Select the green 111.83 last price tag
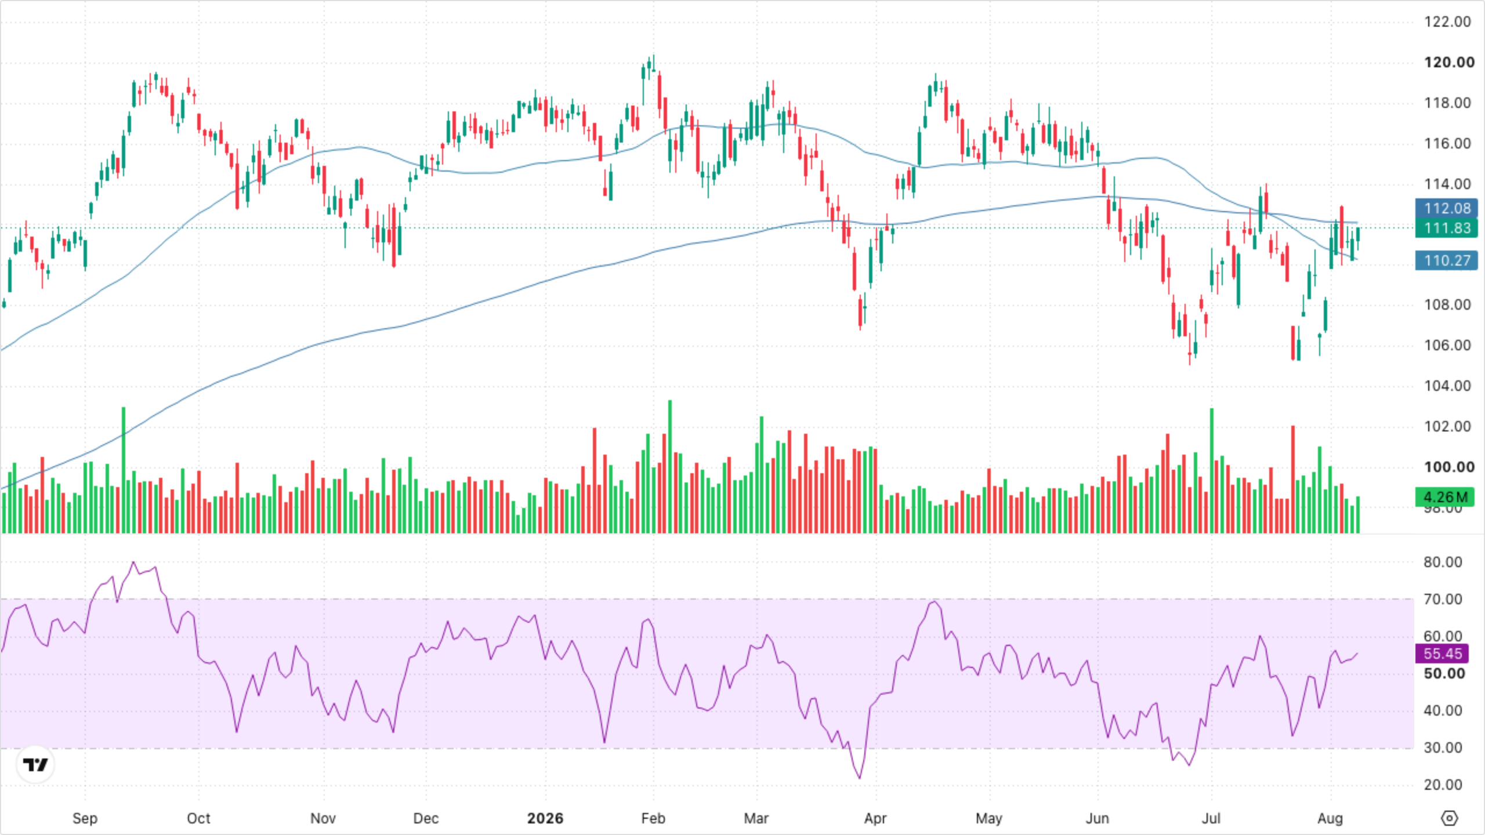 [1447, 228]
